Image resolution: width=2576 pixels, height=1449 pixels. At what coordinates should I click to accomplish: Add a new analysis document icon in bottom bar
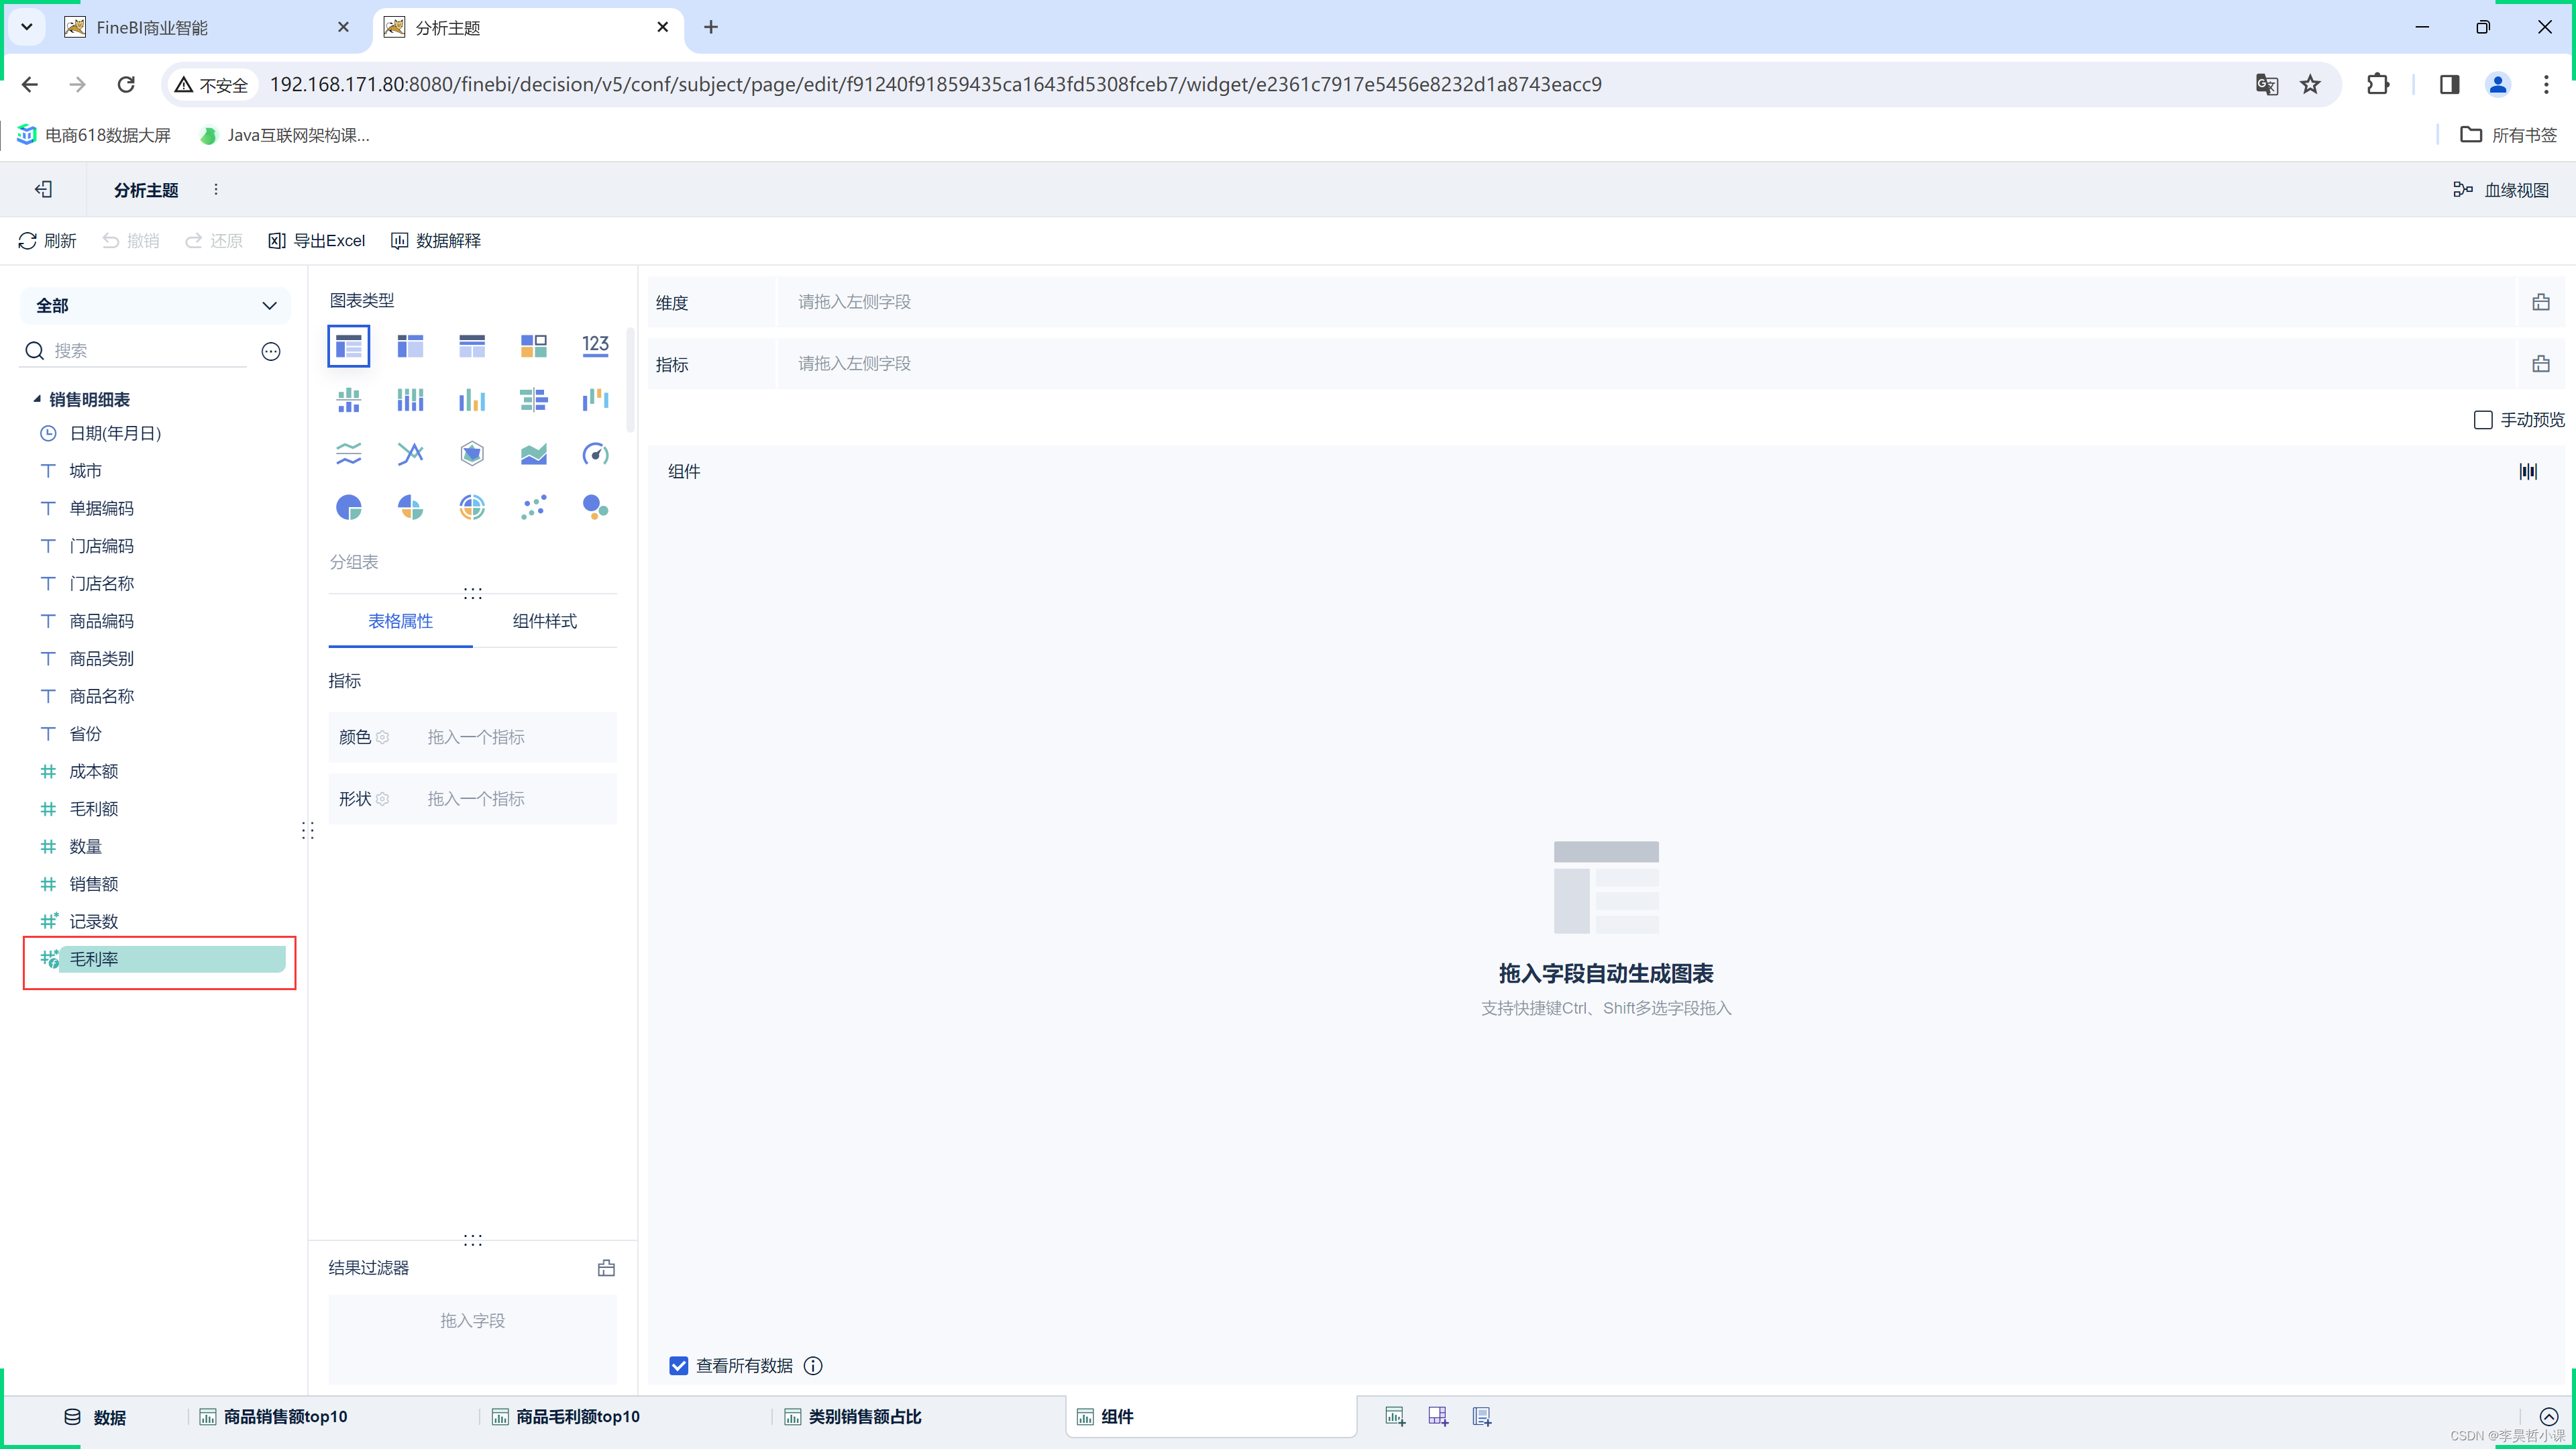coord(1482,1416)
